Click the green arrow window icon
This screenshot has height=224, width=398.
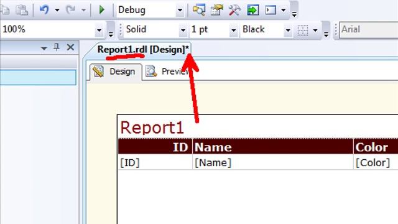tap(253, 10)
